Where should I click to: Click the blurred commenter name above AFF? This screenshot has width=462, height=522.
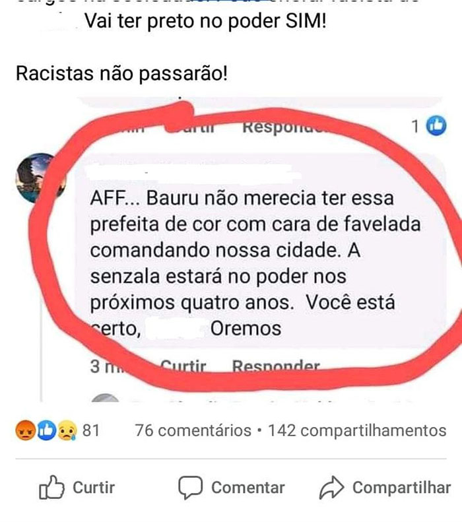click(x=188, y=173)
